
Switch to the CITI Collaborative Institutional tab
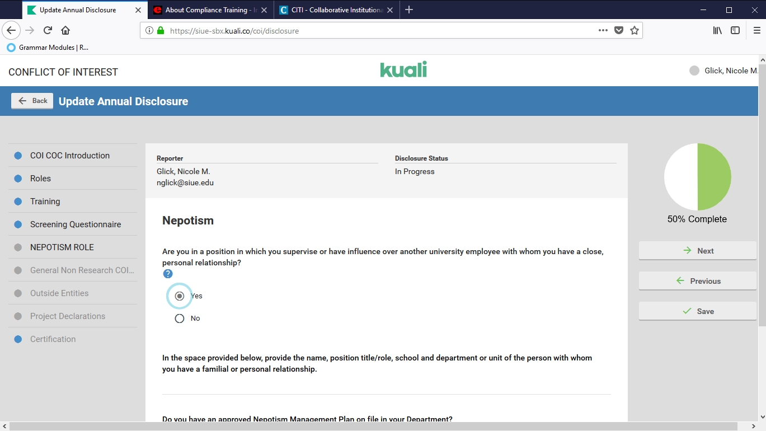(332, 10)
